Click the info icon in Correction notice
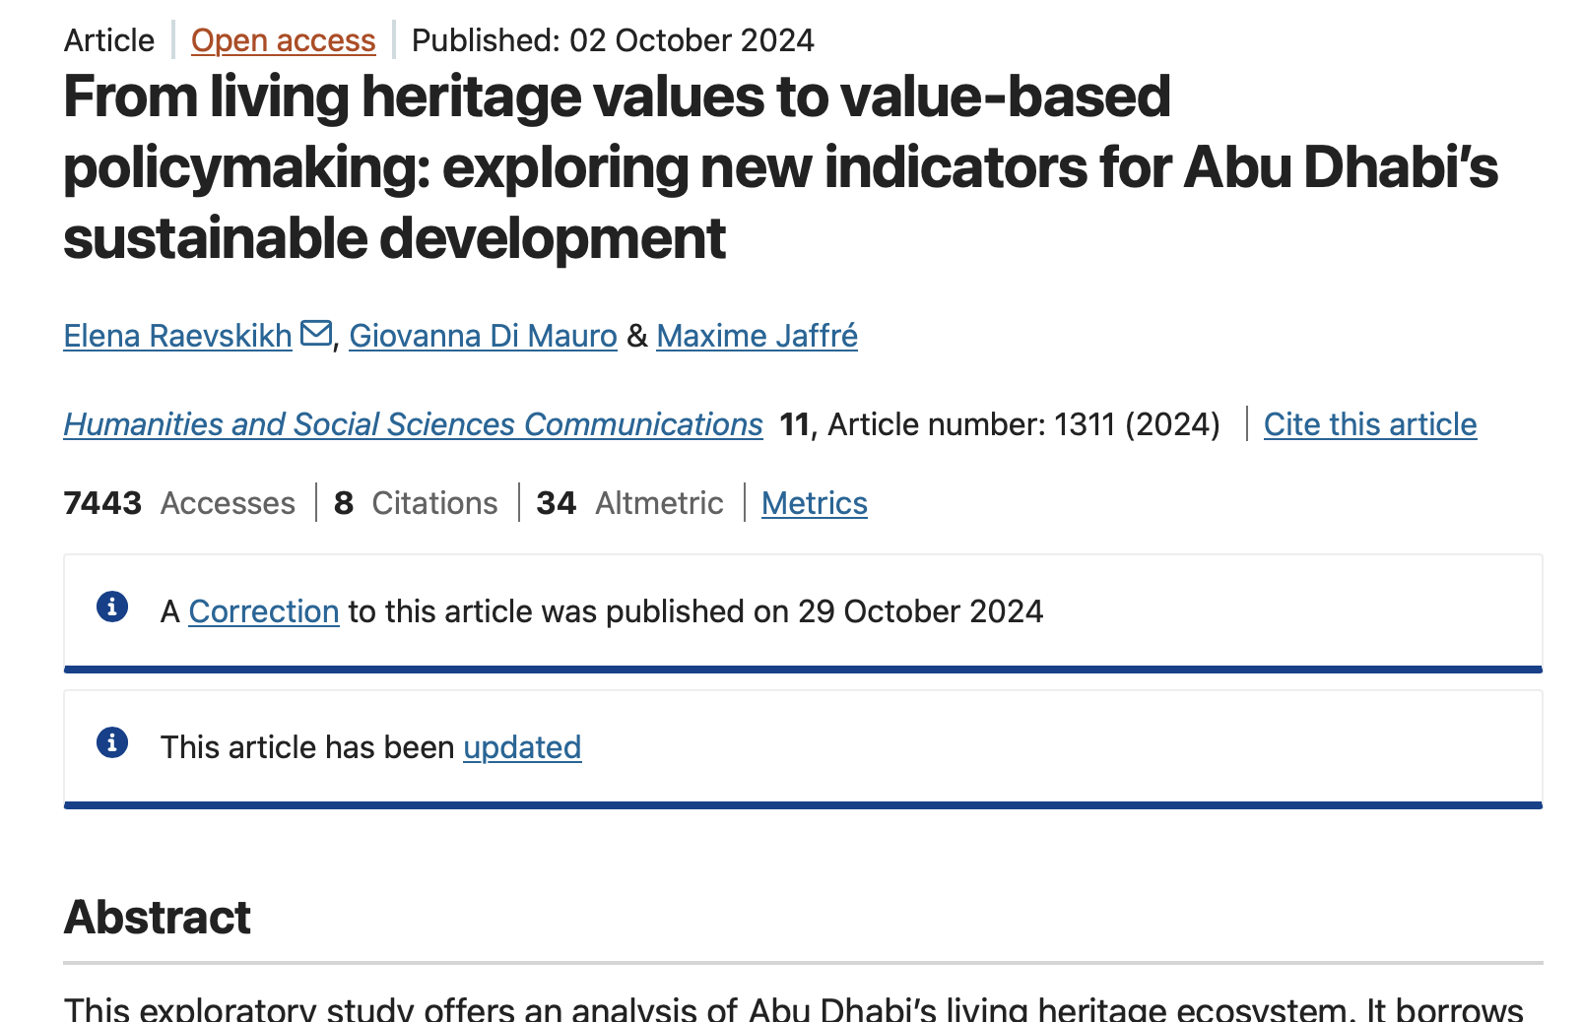 [x=112, y=607]
